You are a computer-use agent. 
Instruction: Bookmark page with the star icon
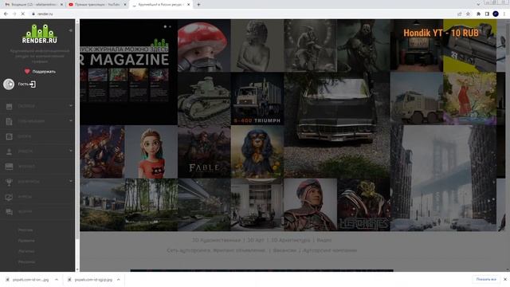point(468,14)
